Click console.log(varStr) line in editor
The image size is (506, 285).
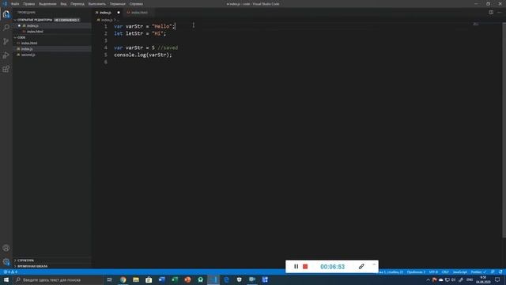tap(143, 55)
